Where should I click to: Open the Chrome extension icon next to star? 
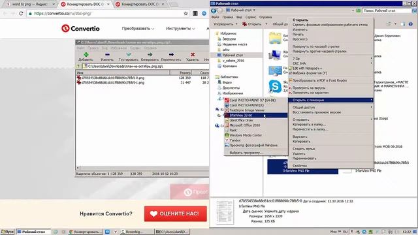click(x=195, y=13)
